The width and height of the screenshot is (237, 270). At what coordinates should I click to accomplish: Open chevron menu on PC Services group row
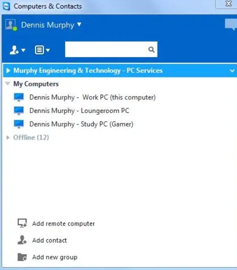232,70
